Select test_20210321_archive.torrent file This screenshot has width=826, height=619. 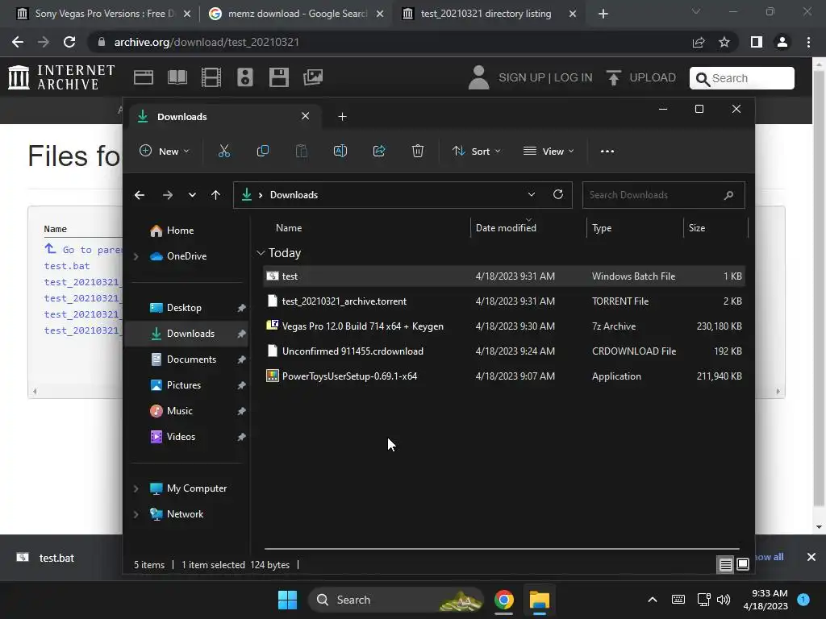504,301
